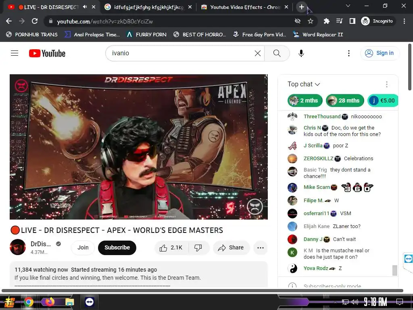Open the €5.00 Super Chat chip
This screenshot has width=413, height=310.
click(x=382, y=101)
